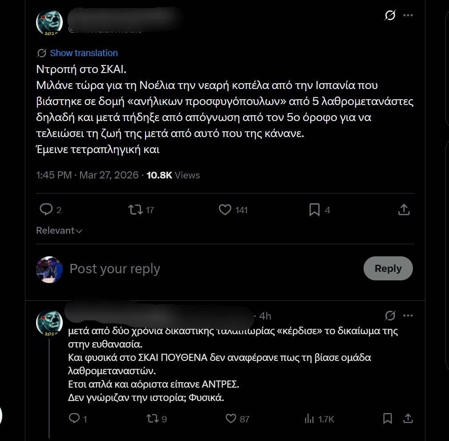View analytics showing 1.7K views
This screenshot has width=449, height=441.
tap(309, 418)
